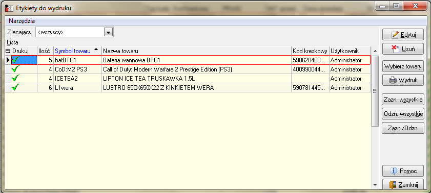Sort by the Ilość column header
The image size is (431, 193).
45,51
